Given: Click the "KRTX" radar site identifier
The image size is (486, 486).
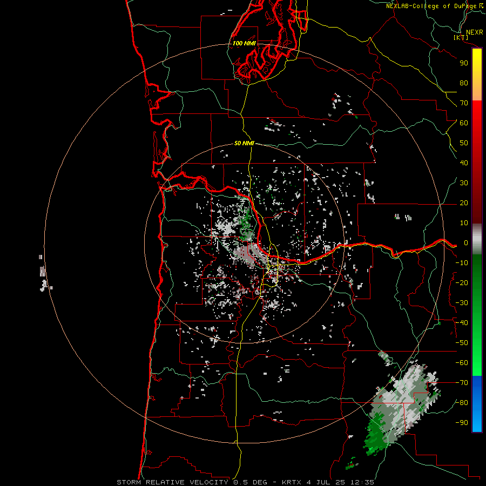Looking at the screenshot, I should pos(292,482).
